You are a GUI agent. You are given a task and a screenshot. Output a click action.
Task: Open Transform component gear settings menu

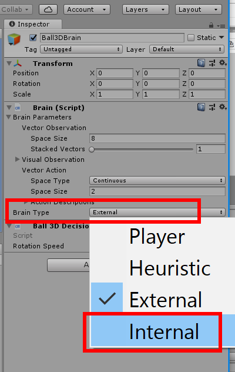[x=223, y=63]
